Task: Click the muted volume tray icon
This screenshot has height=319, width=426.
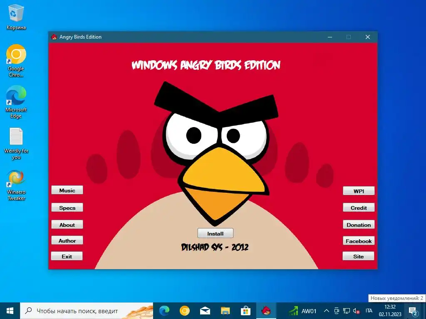Action: tap(356, 311)
